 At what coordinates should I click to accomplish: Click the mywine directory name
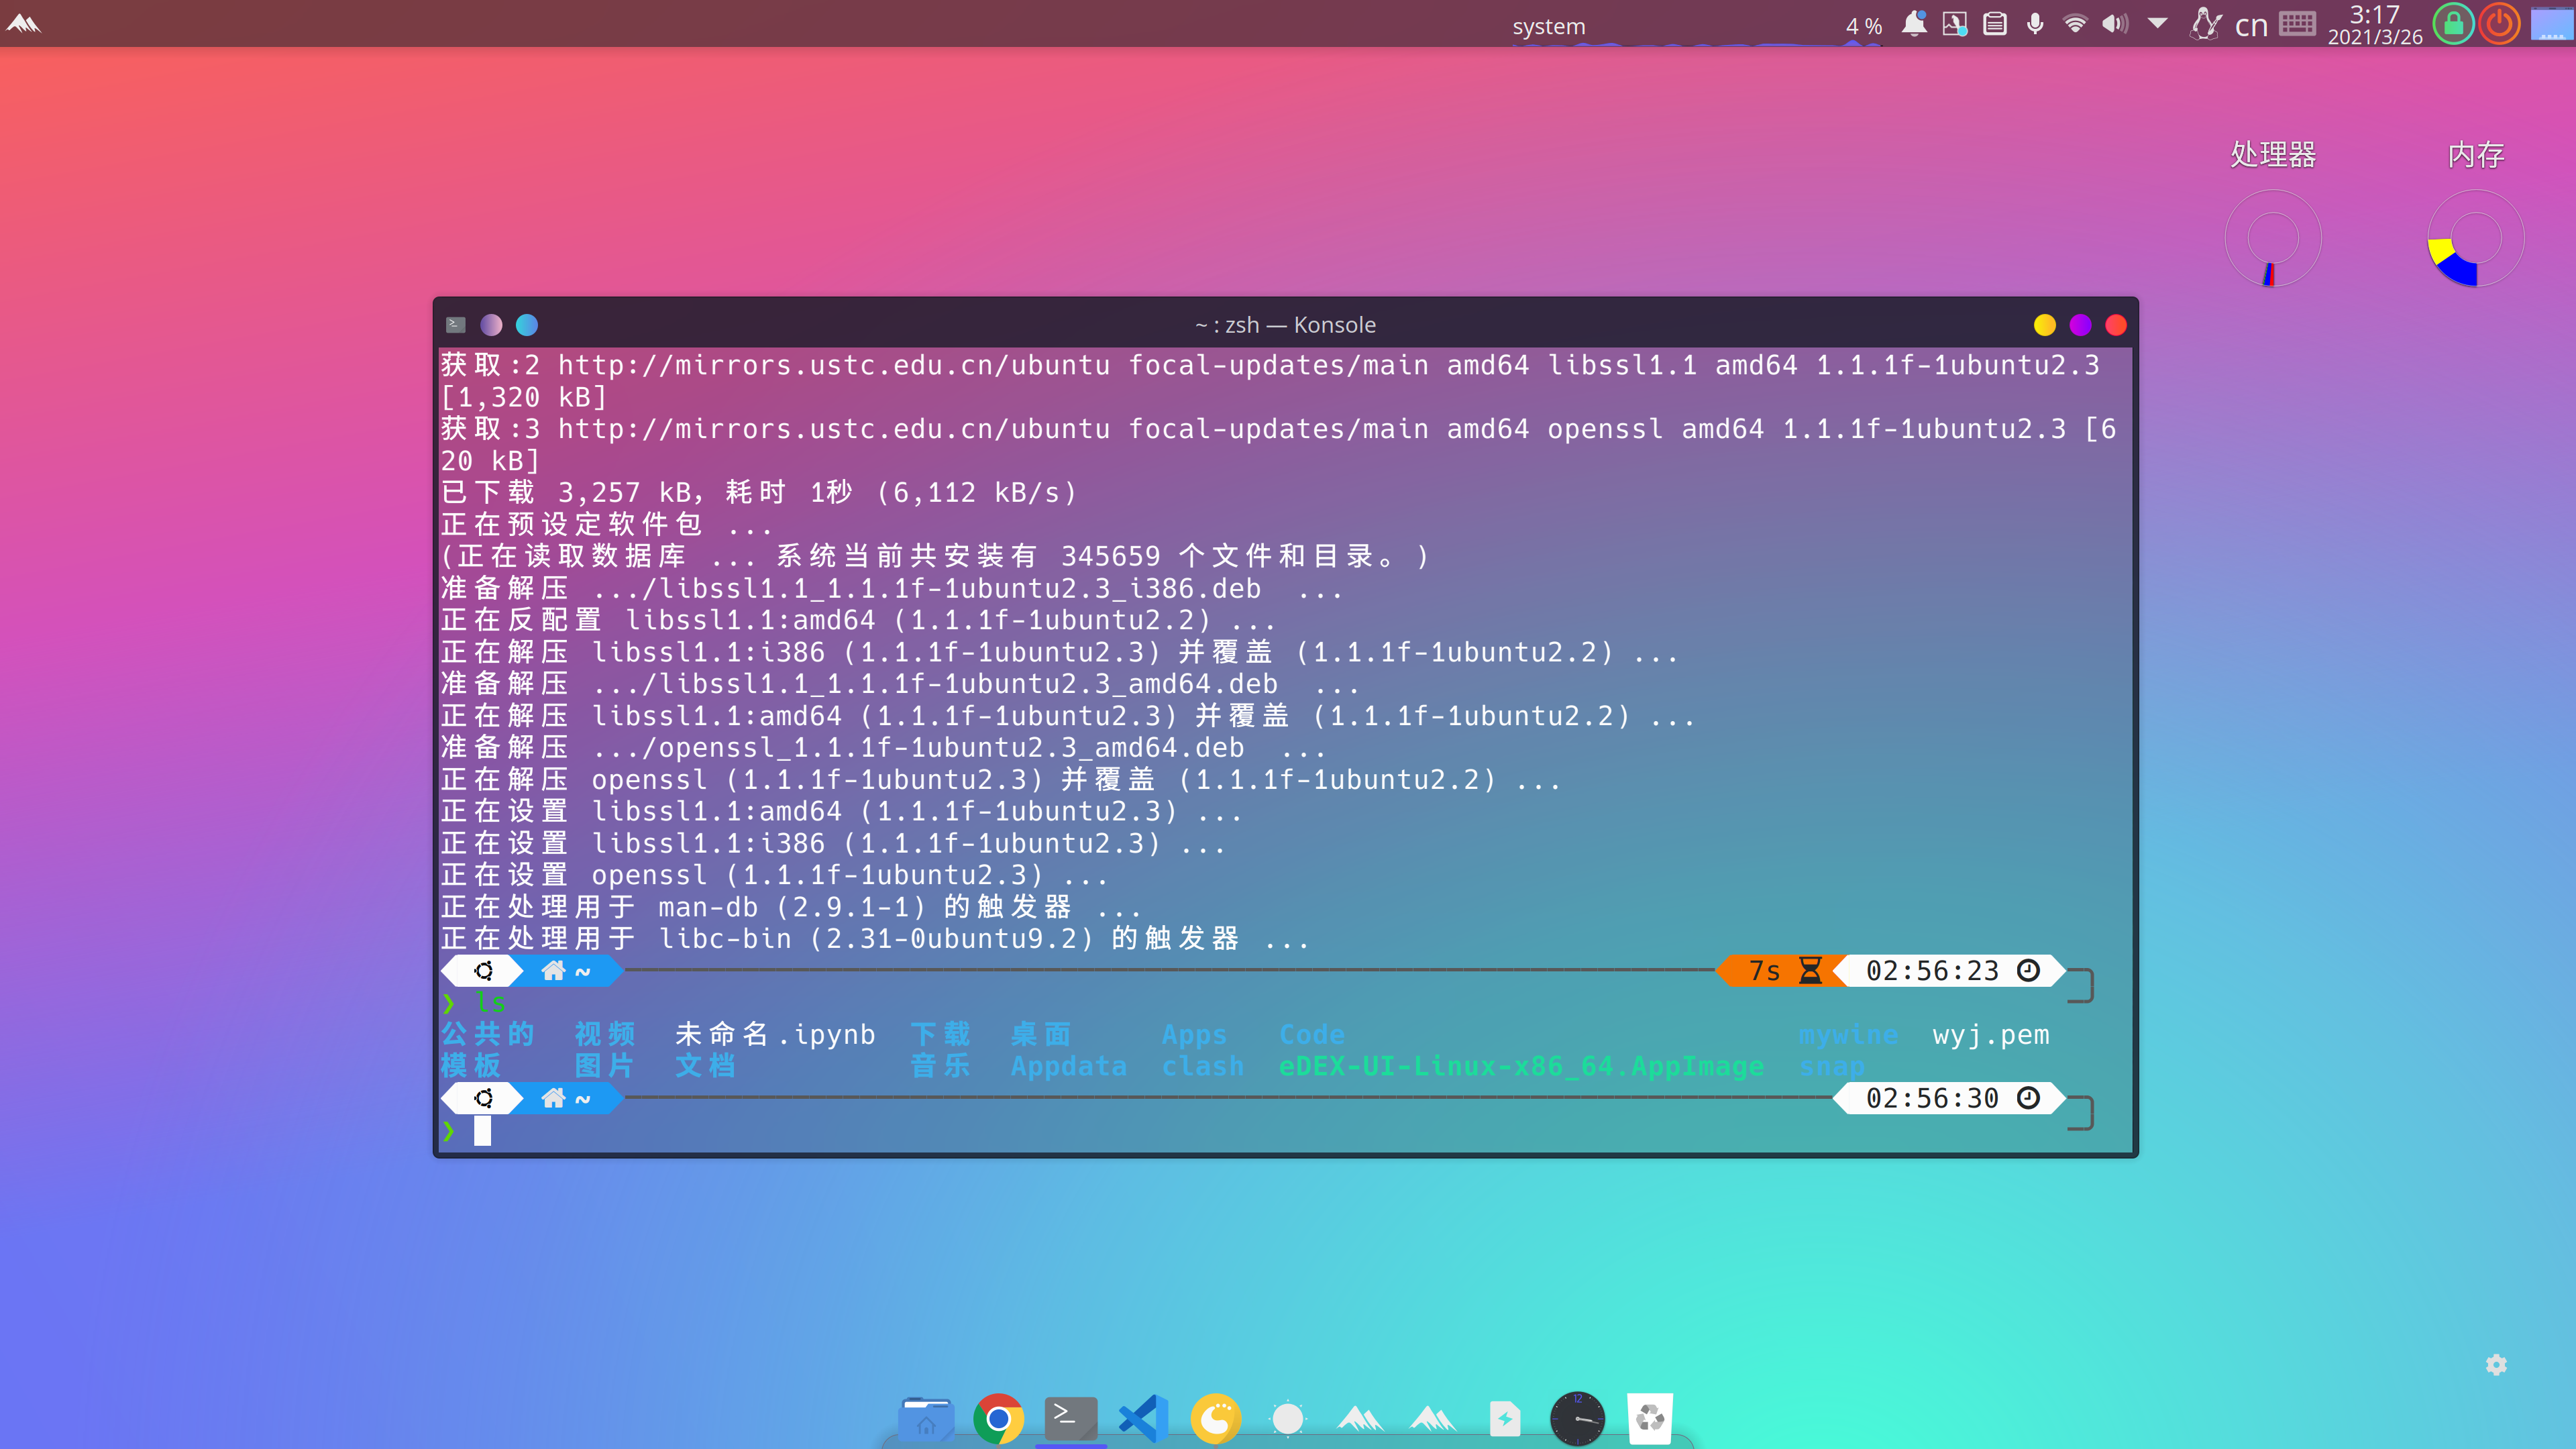pos(1848,1034)
